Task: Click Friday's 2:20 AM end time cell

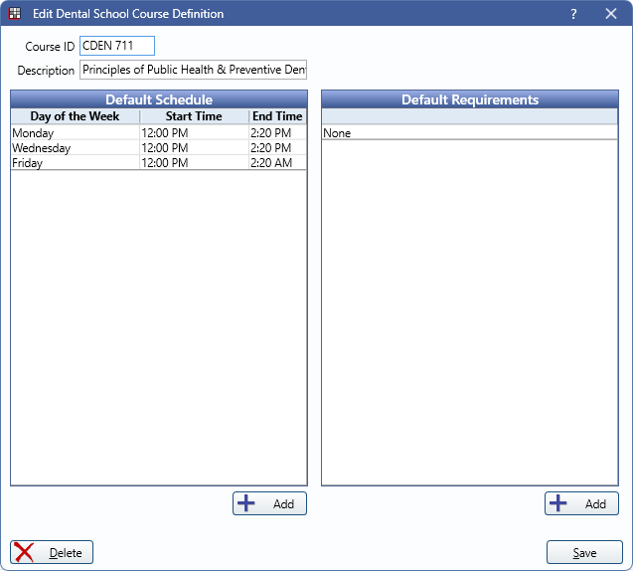Action: click(x=276, y=162)
